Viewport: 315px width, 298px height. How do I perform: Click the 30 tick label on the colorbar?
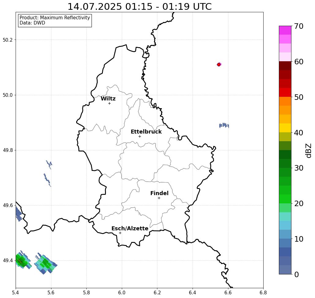pyautogui.click(x=299, y=168)
